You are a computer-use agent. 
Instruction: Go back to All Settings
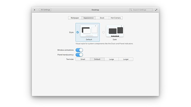(x=45, y=10)
